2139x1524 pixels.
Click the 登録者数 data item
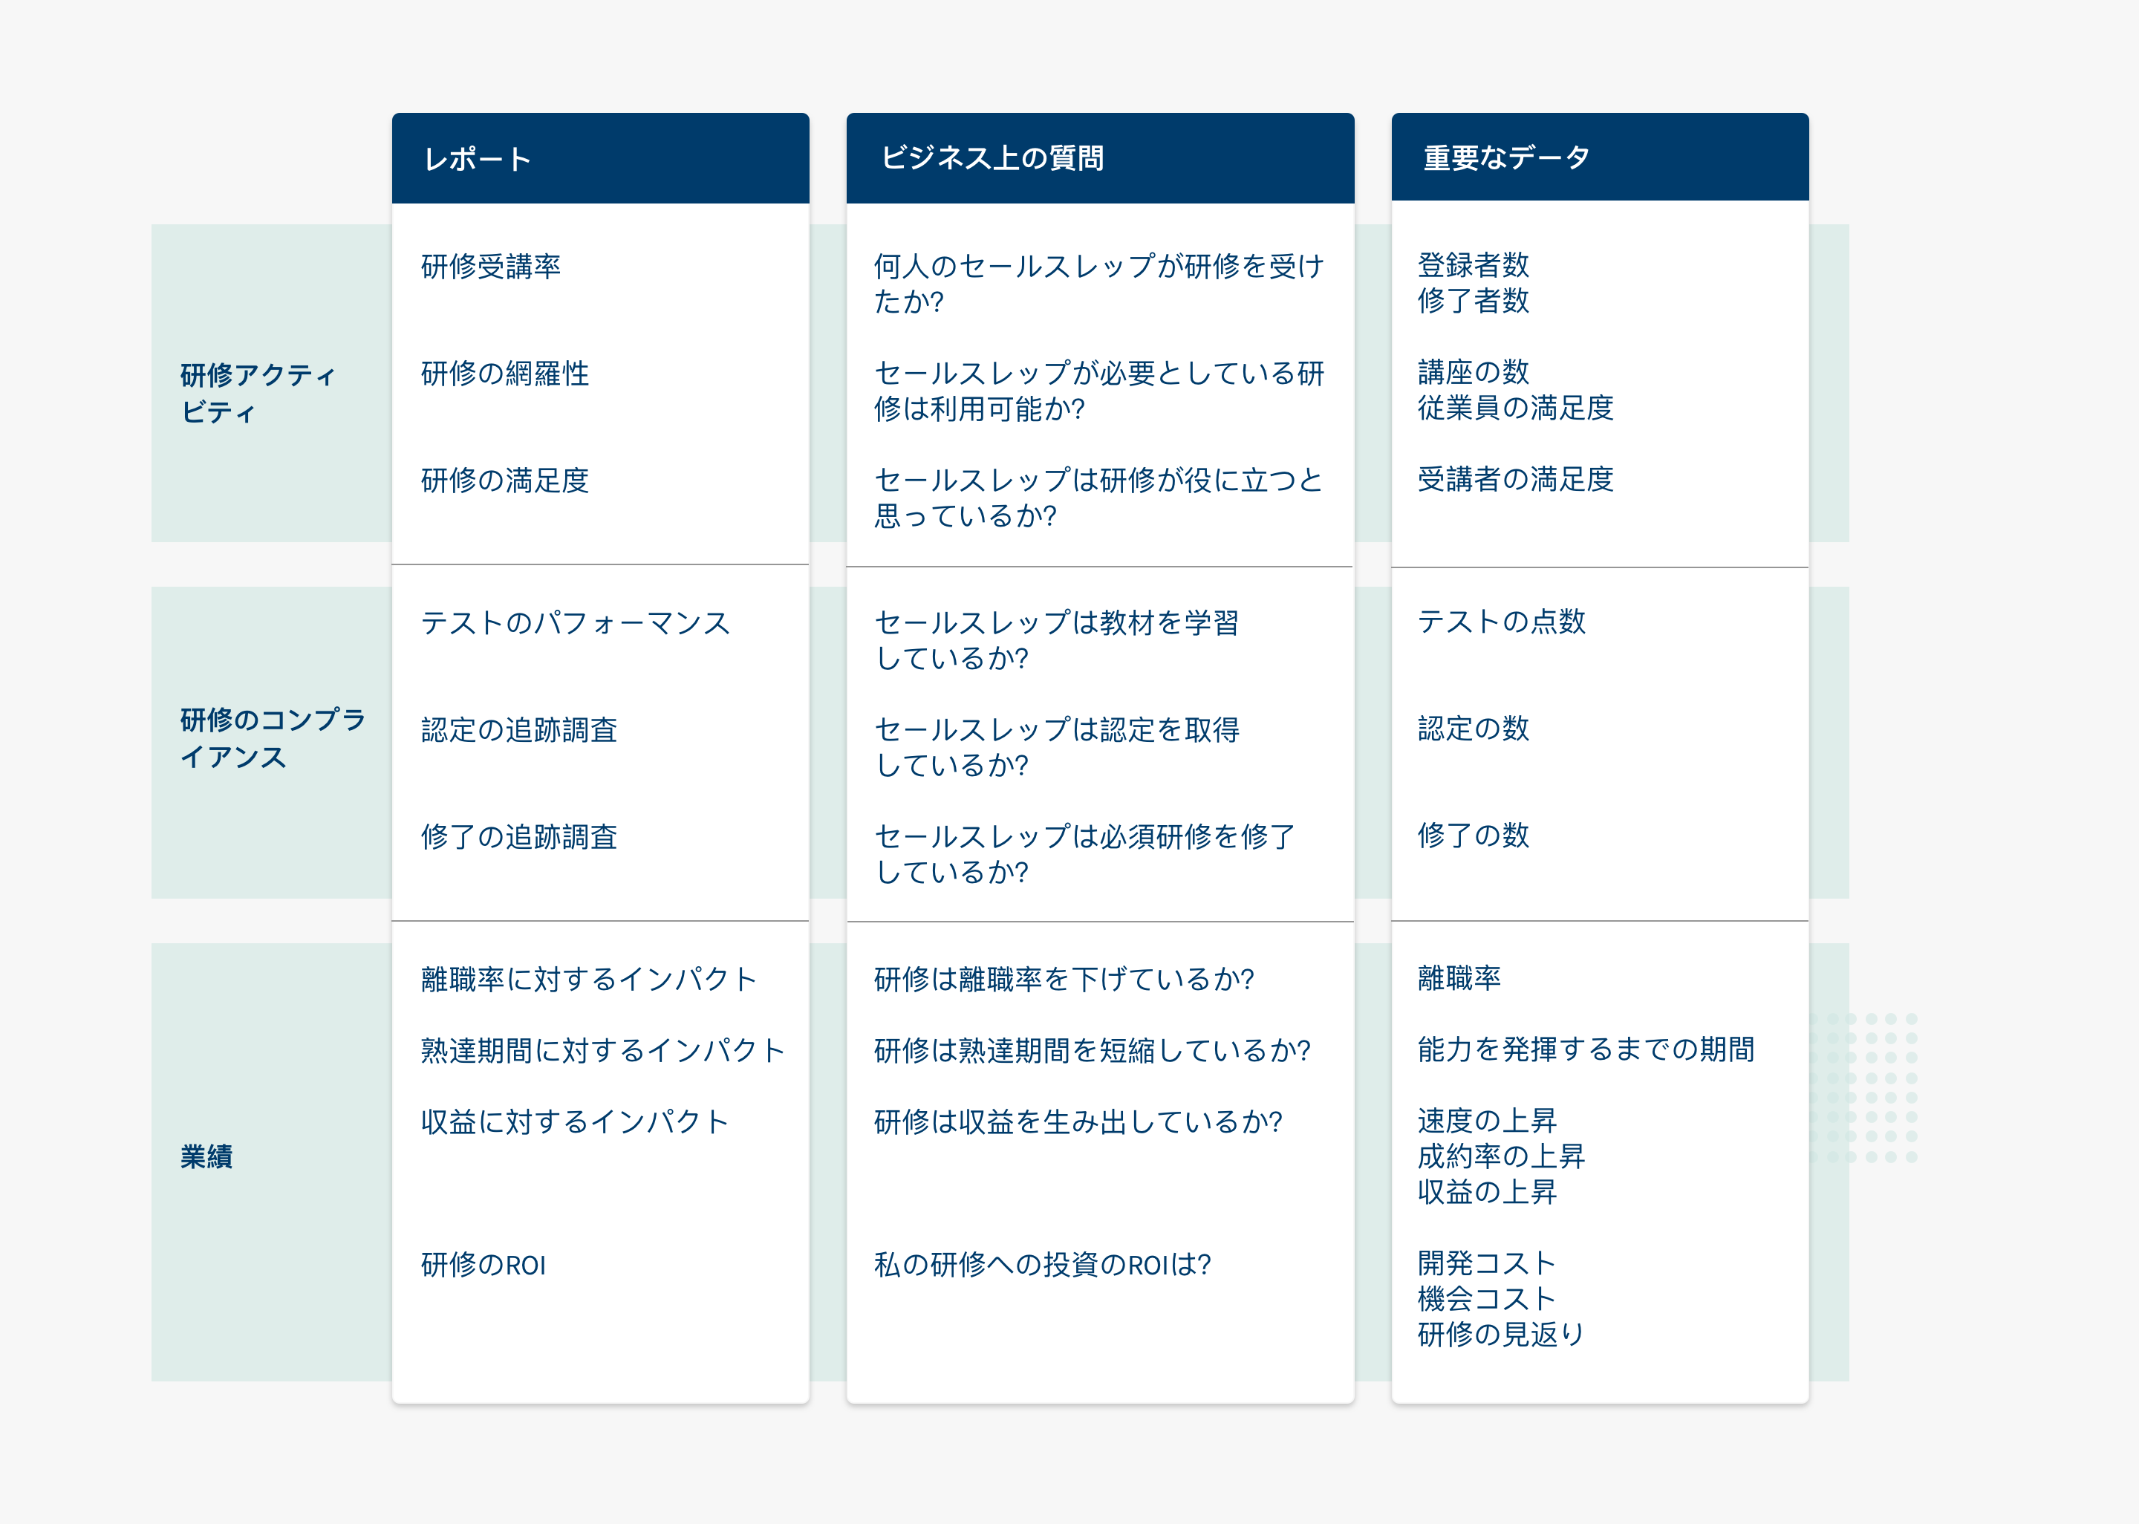coord(1474,264)
